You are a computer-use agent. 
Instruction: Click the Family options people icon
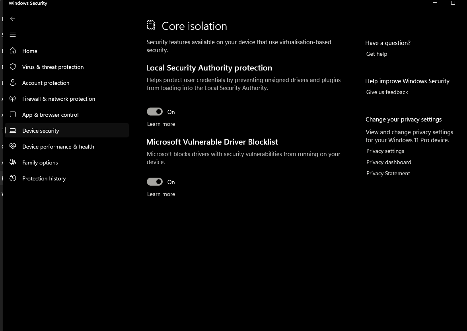pos(13,162)
